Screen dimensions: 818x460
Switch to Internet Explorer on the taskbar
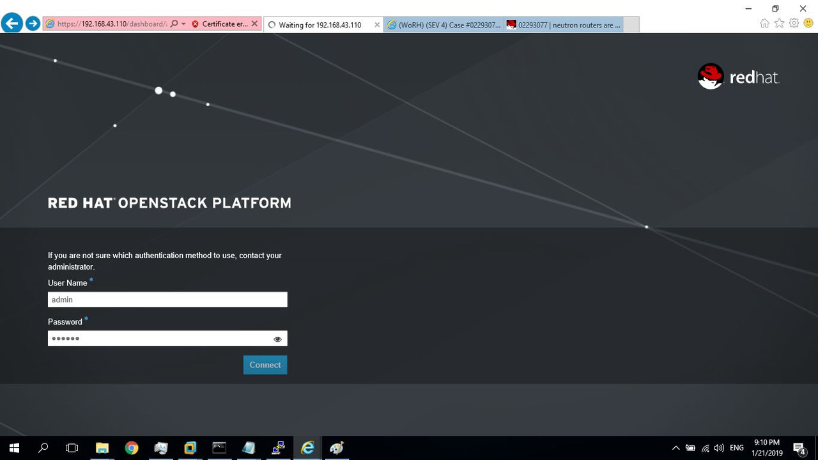click(307, 448)
